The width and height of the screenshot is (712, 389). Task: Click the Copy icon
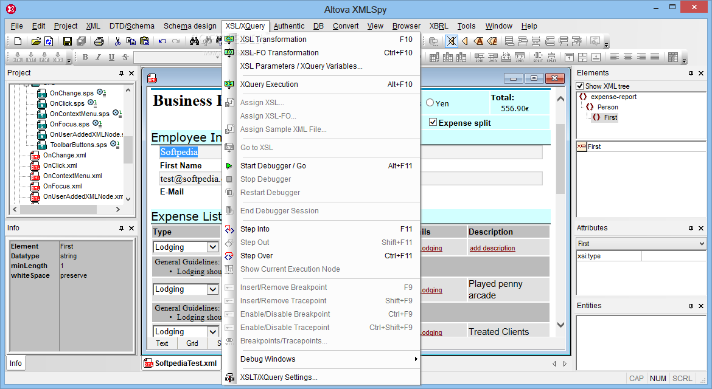click(131, 41)
